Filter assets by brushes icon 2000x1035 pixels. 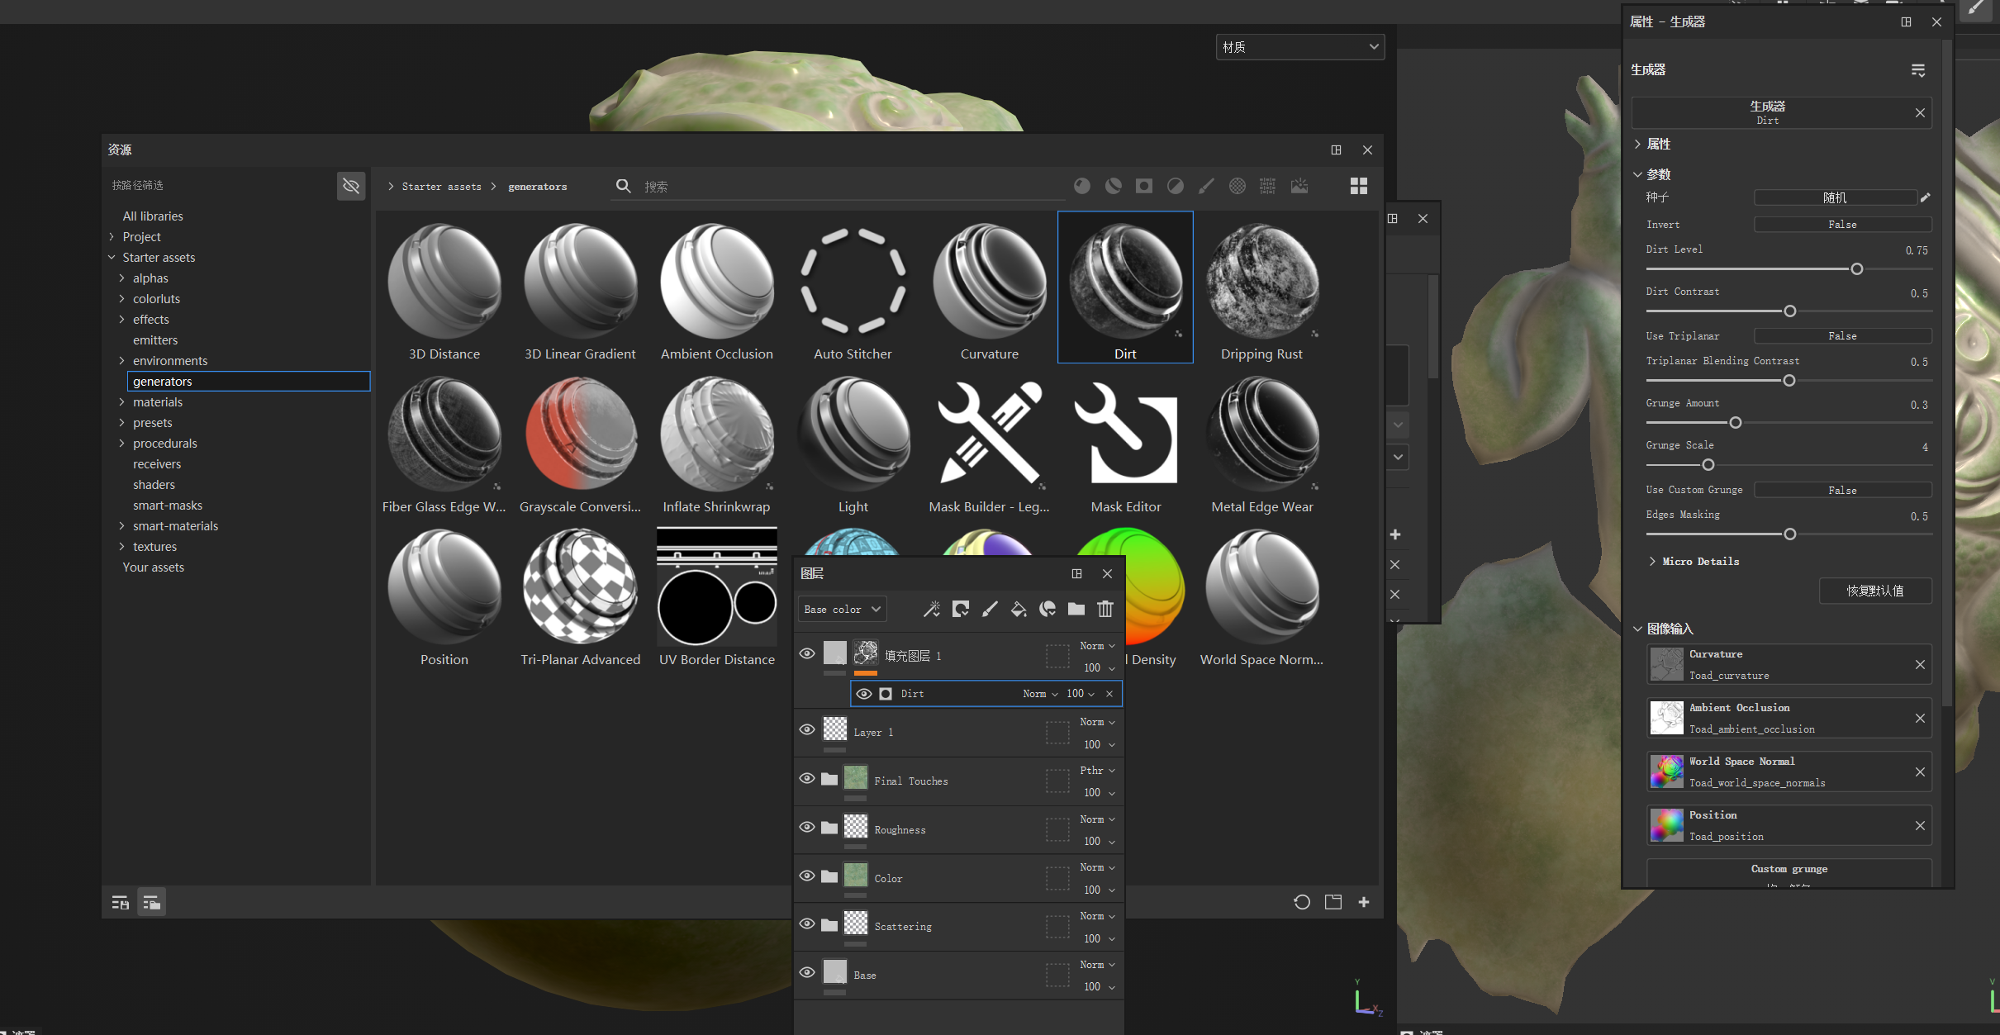point(1205,186)
